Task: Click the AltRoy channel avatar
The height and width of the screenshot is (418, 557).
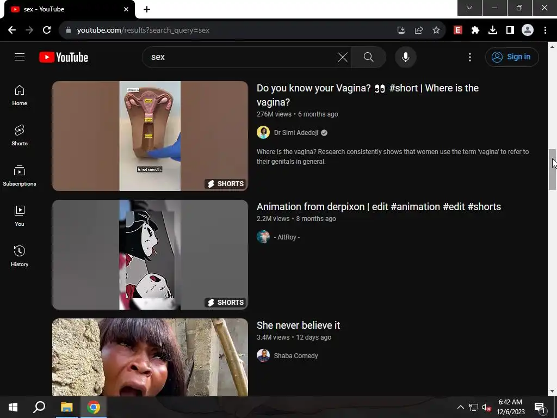Action: point(263,237)
